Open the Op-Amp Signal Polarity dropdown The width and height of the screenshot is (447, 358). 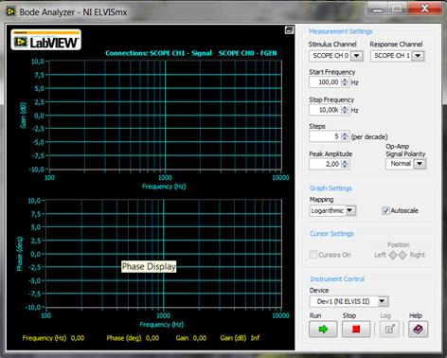click(420, 164)
